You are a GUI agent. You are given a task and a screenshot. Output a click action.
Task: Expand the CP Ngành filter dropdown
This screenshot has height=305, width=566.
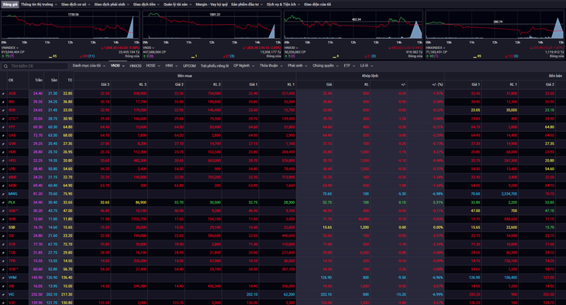pyautogui.click(x=243, y=66)
